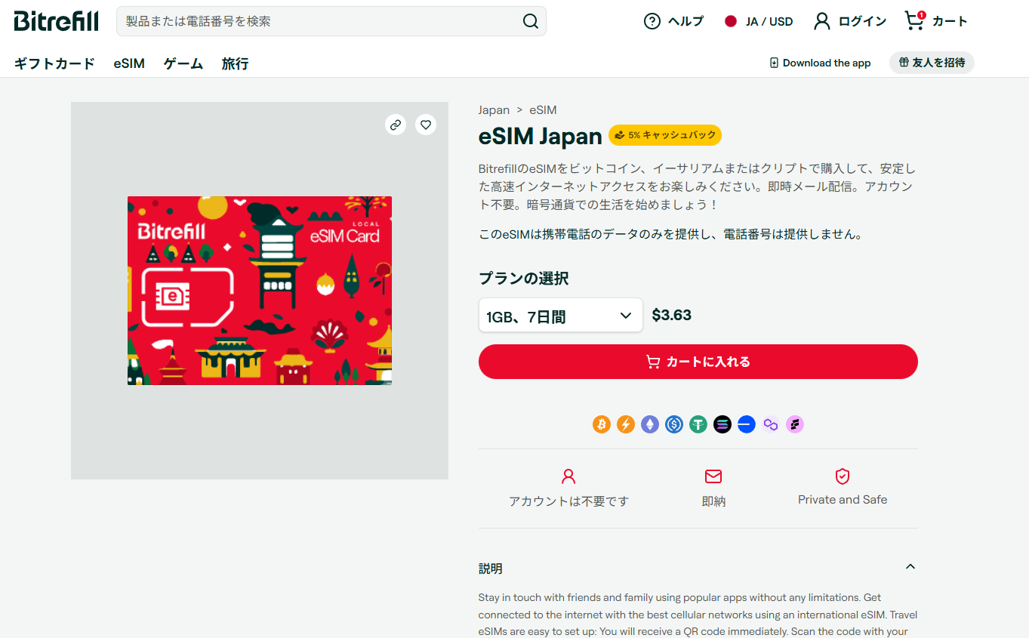Click the product search input field
1029x638 pixels.
coord(317,21)
